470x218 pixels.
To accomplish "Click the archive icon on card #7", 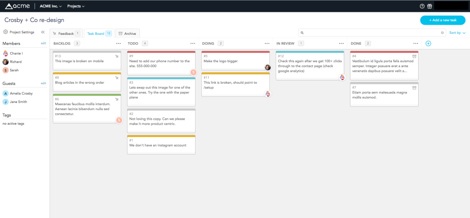I will point(414,87).
